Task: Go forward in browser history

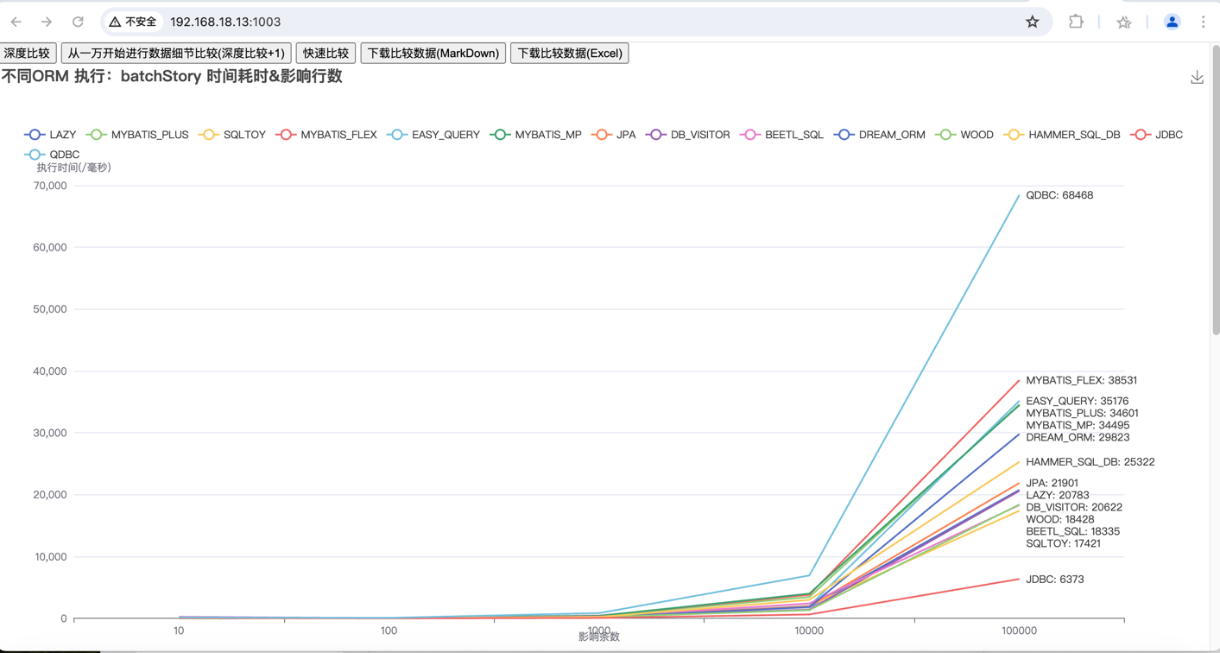Action: 47,22
